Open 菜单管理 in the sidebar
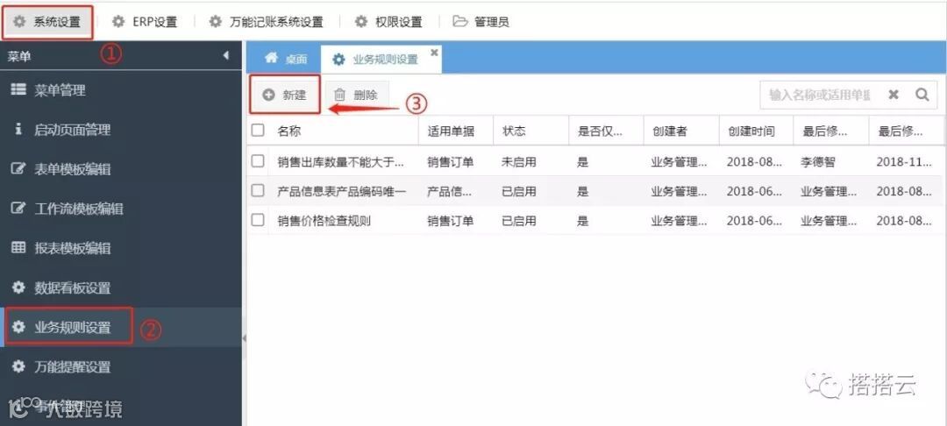 (x=121, y=90)
